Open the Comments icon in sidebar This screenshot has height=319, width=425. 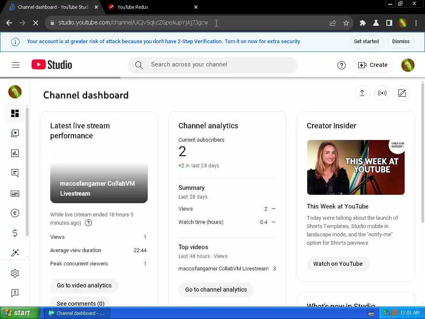15,173
